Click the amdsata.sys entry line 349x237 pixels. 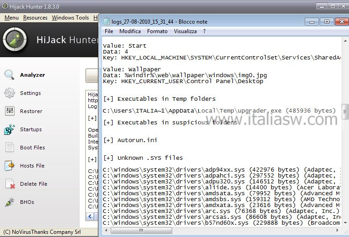pos(222,193)
